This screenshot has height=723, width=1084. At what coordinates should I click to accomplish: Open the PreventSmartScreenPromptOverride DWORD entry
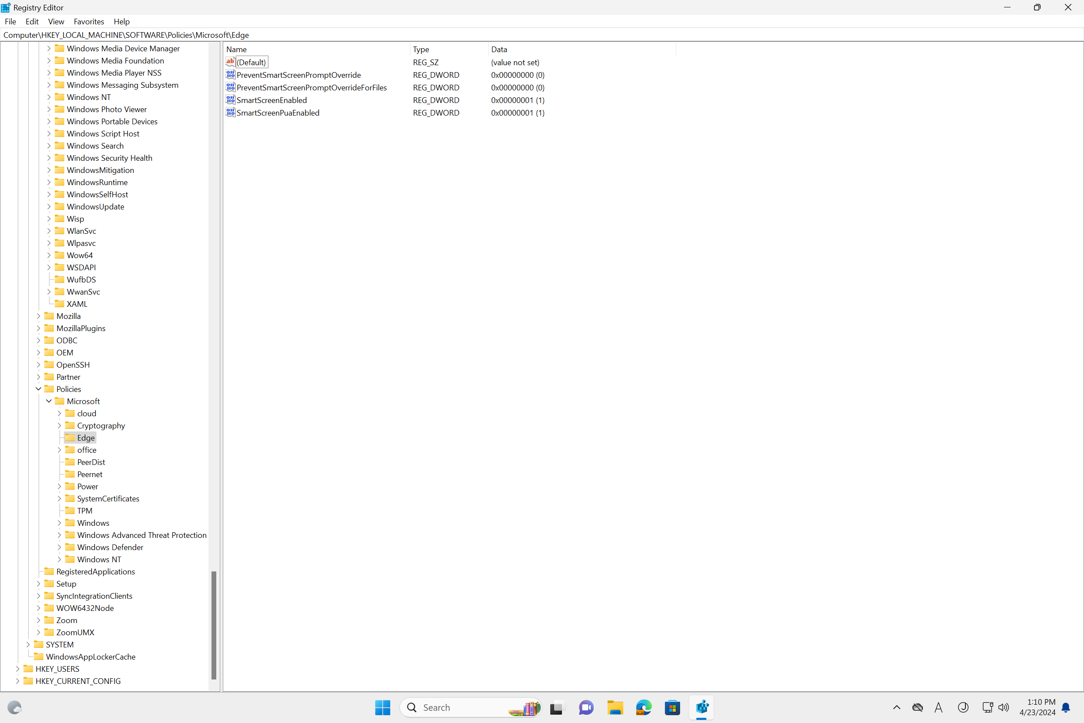tap(298, 75)
